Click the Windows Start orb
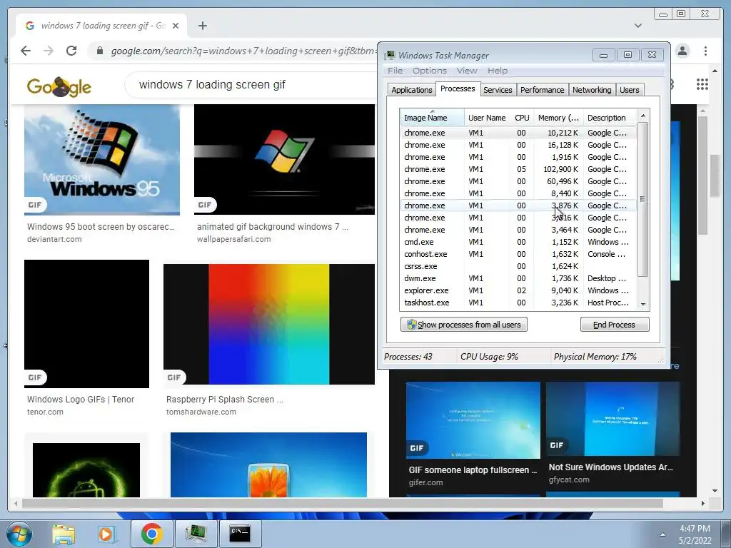Image resolution: width=731 pixels, height=548 pixels. [19, 534]
